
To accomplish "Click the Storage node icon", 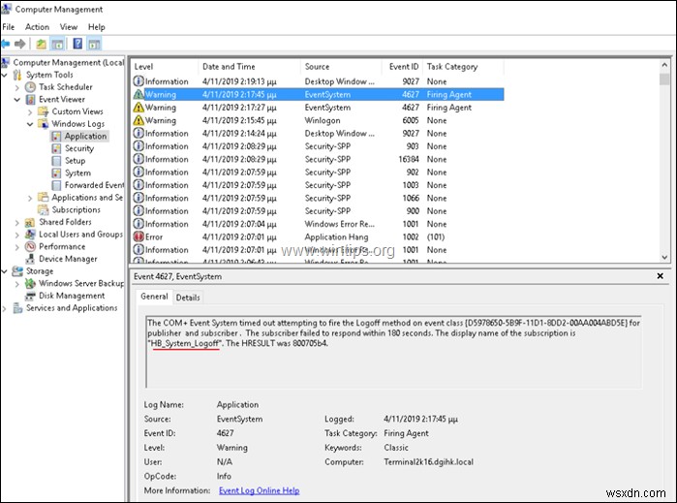I will 17,271.
